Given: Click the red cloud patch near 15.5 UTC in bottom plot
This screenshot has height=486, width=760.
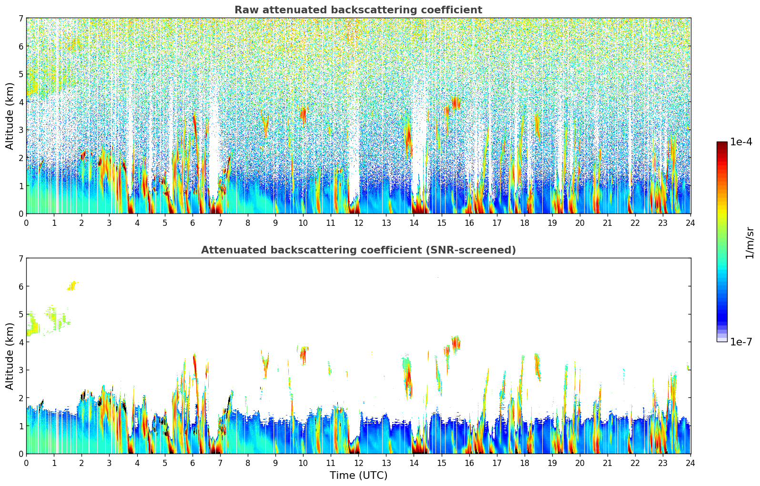Looking at the screenshot, I should tap(456, 343).
